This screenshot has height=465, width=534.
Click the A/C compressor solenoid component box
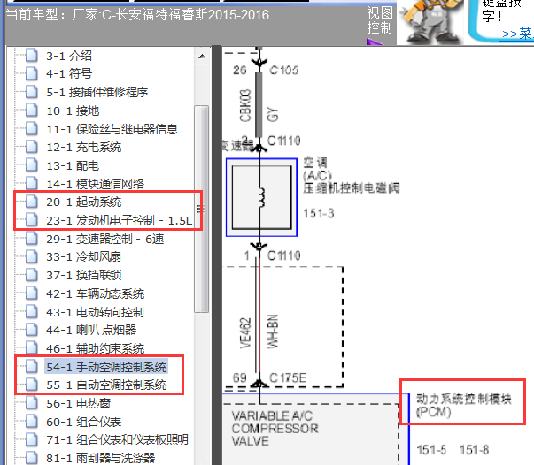tap(261, 197)
